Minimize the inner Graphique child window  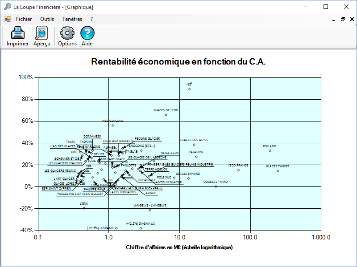click(x=334, y=19)
